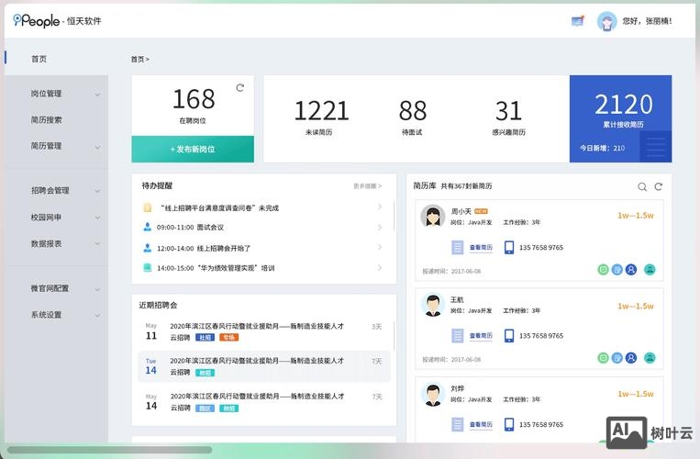
Task: Click the green message icon for 王航
Action: [x=603, y=358]
